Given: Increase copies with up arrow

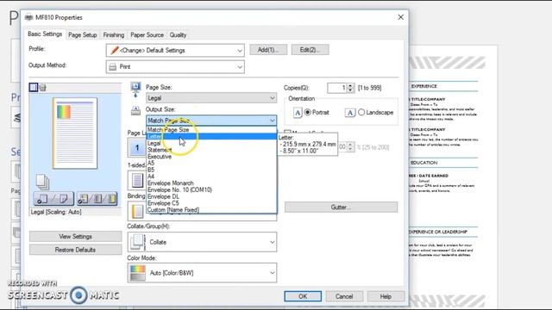Looking at the screenshot, I should tap(350, 85).
